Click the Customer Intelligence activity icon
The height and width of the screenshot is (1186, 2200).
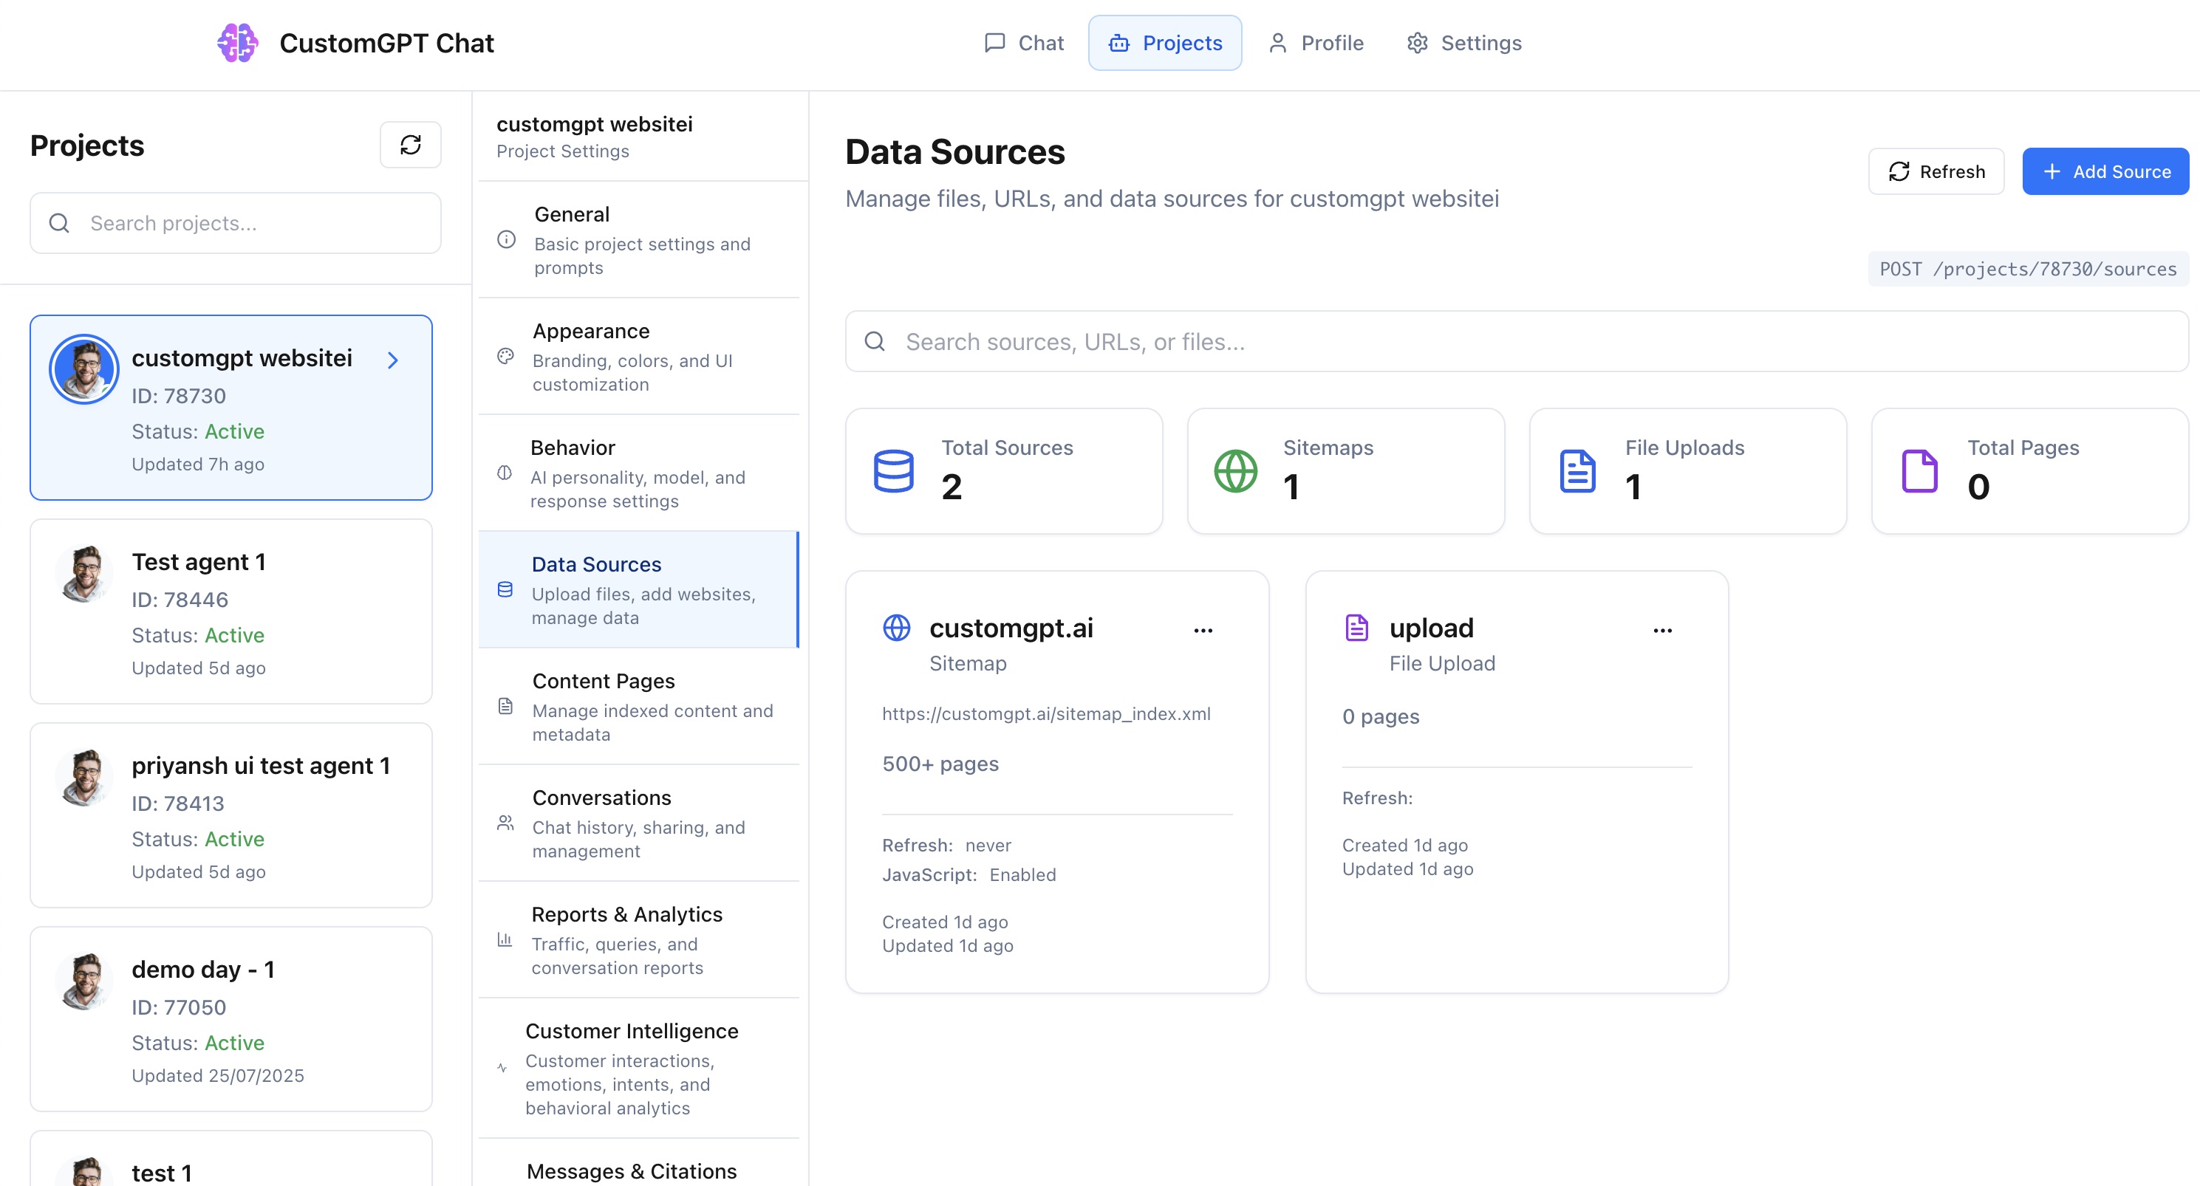click(x=502, y=1068)
